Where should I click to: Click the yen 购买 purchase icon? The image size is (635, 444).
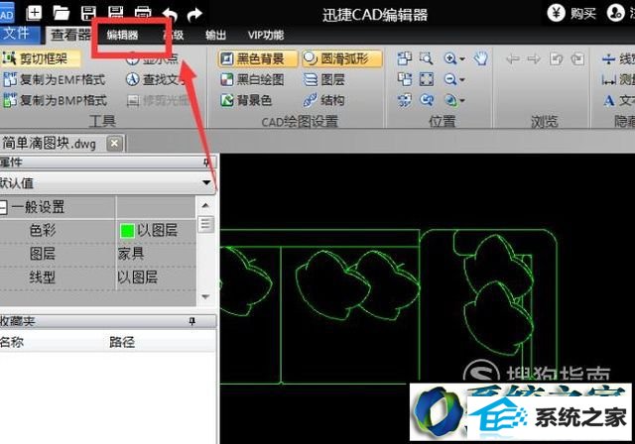556,13
